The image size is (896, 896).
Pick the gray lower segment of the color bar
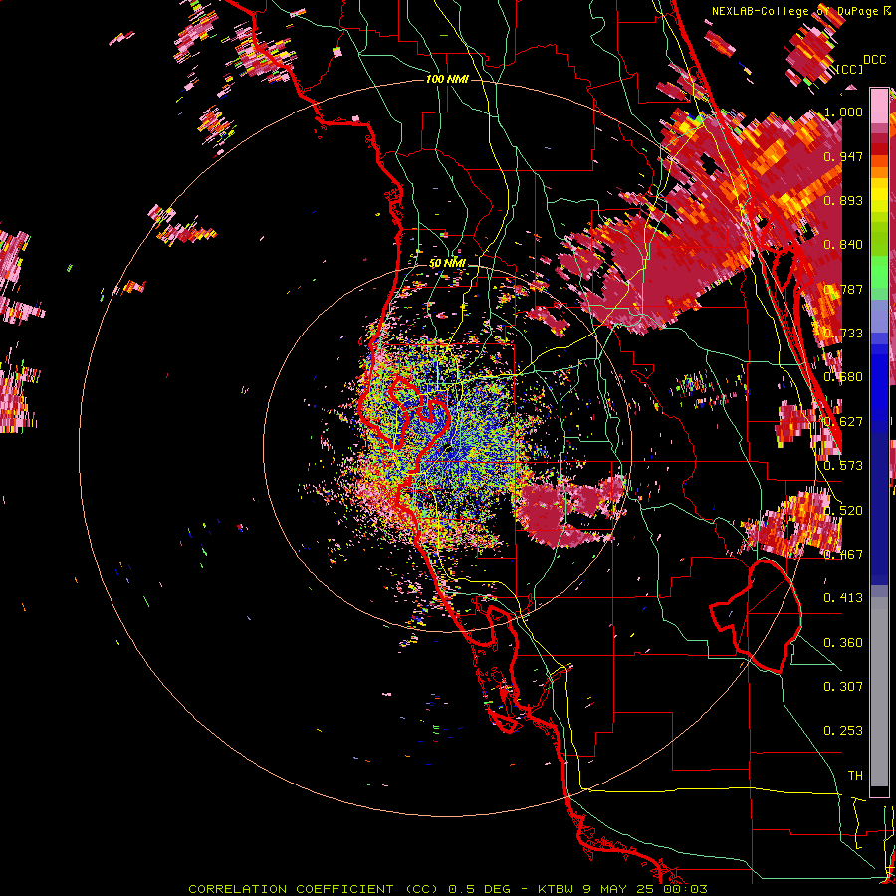(x=879, y=692)
